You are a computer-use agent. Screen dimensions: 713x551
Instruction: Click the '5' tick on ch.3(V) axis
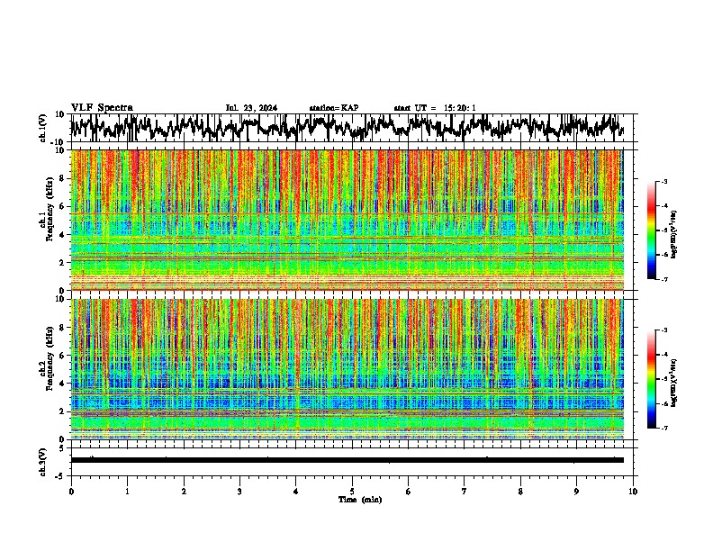(x=62, y=448)
